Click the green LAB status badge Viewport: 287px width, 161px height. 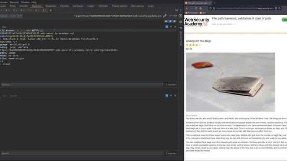[x=284, y=20]
